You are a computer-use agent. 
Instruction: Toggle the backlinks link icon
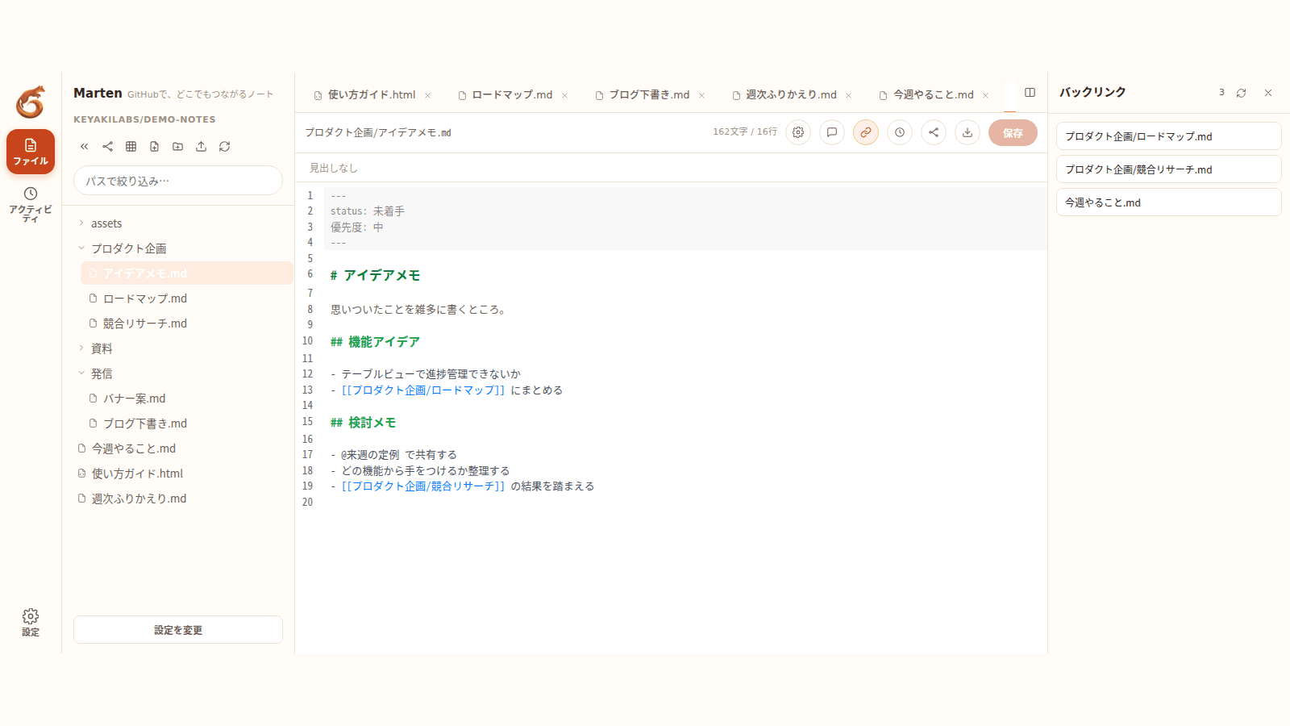pos(866,132)
